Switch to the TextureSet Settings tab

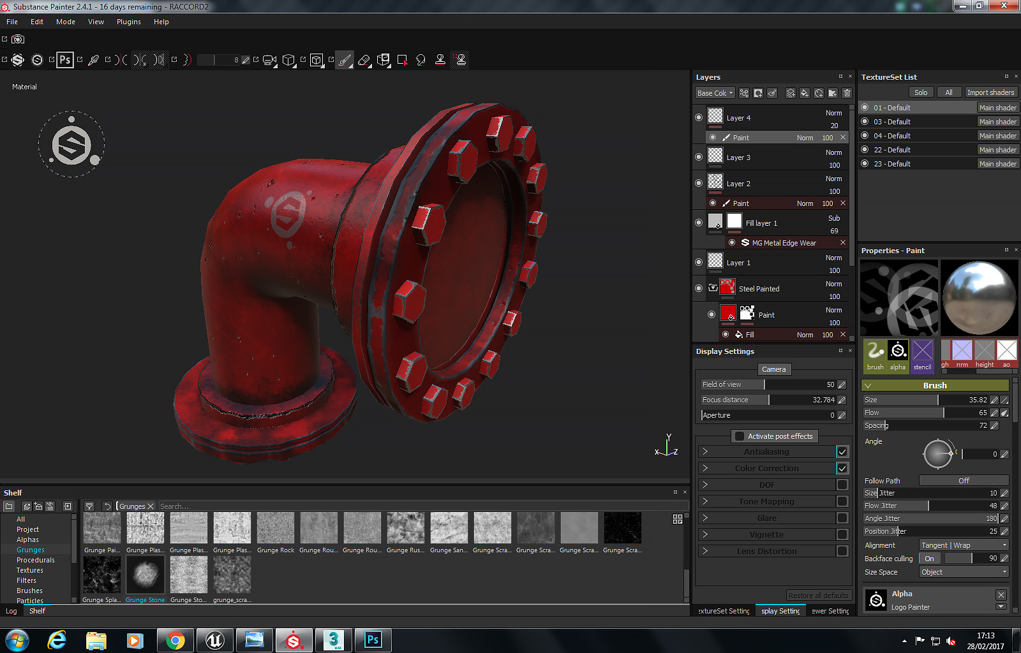[724, 611]
